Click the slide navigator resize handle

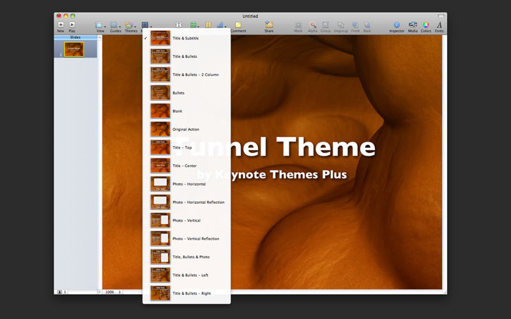pos(100,292)
